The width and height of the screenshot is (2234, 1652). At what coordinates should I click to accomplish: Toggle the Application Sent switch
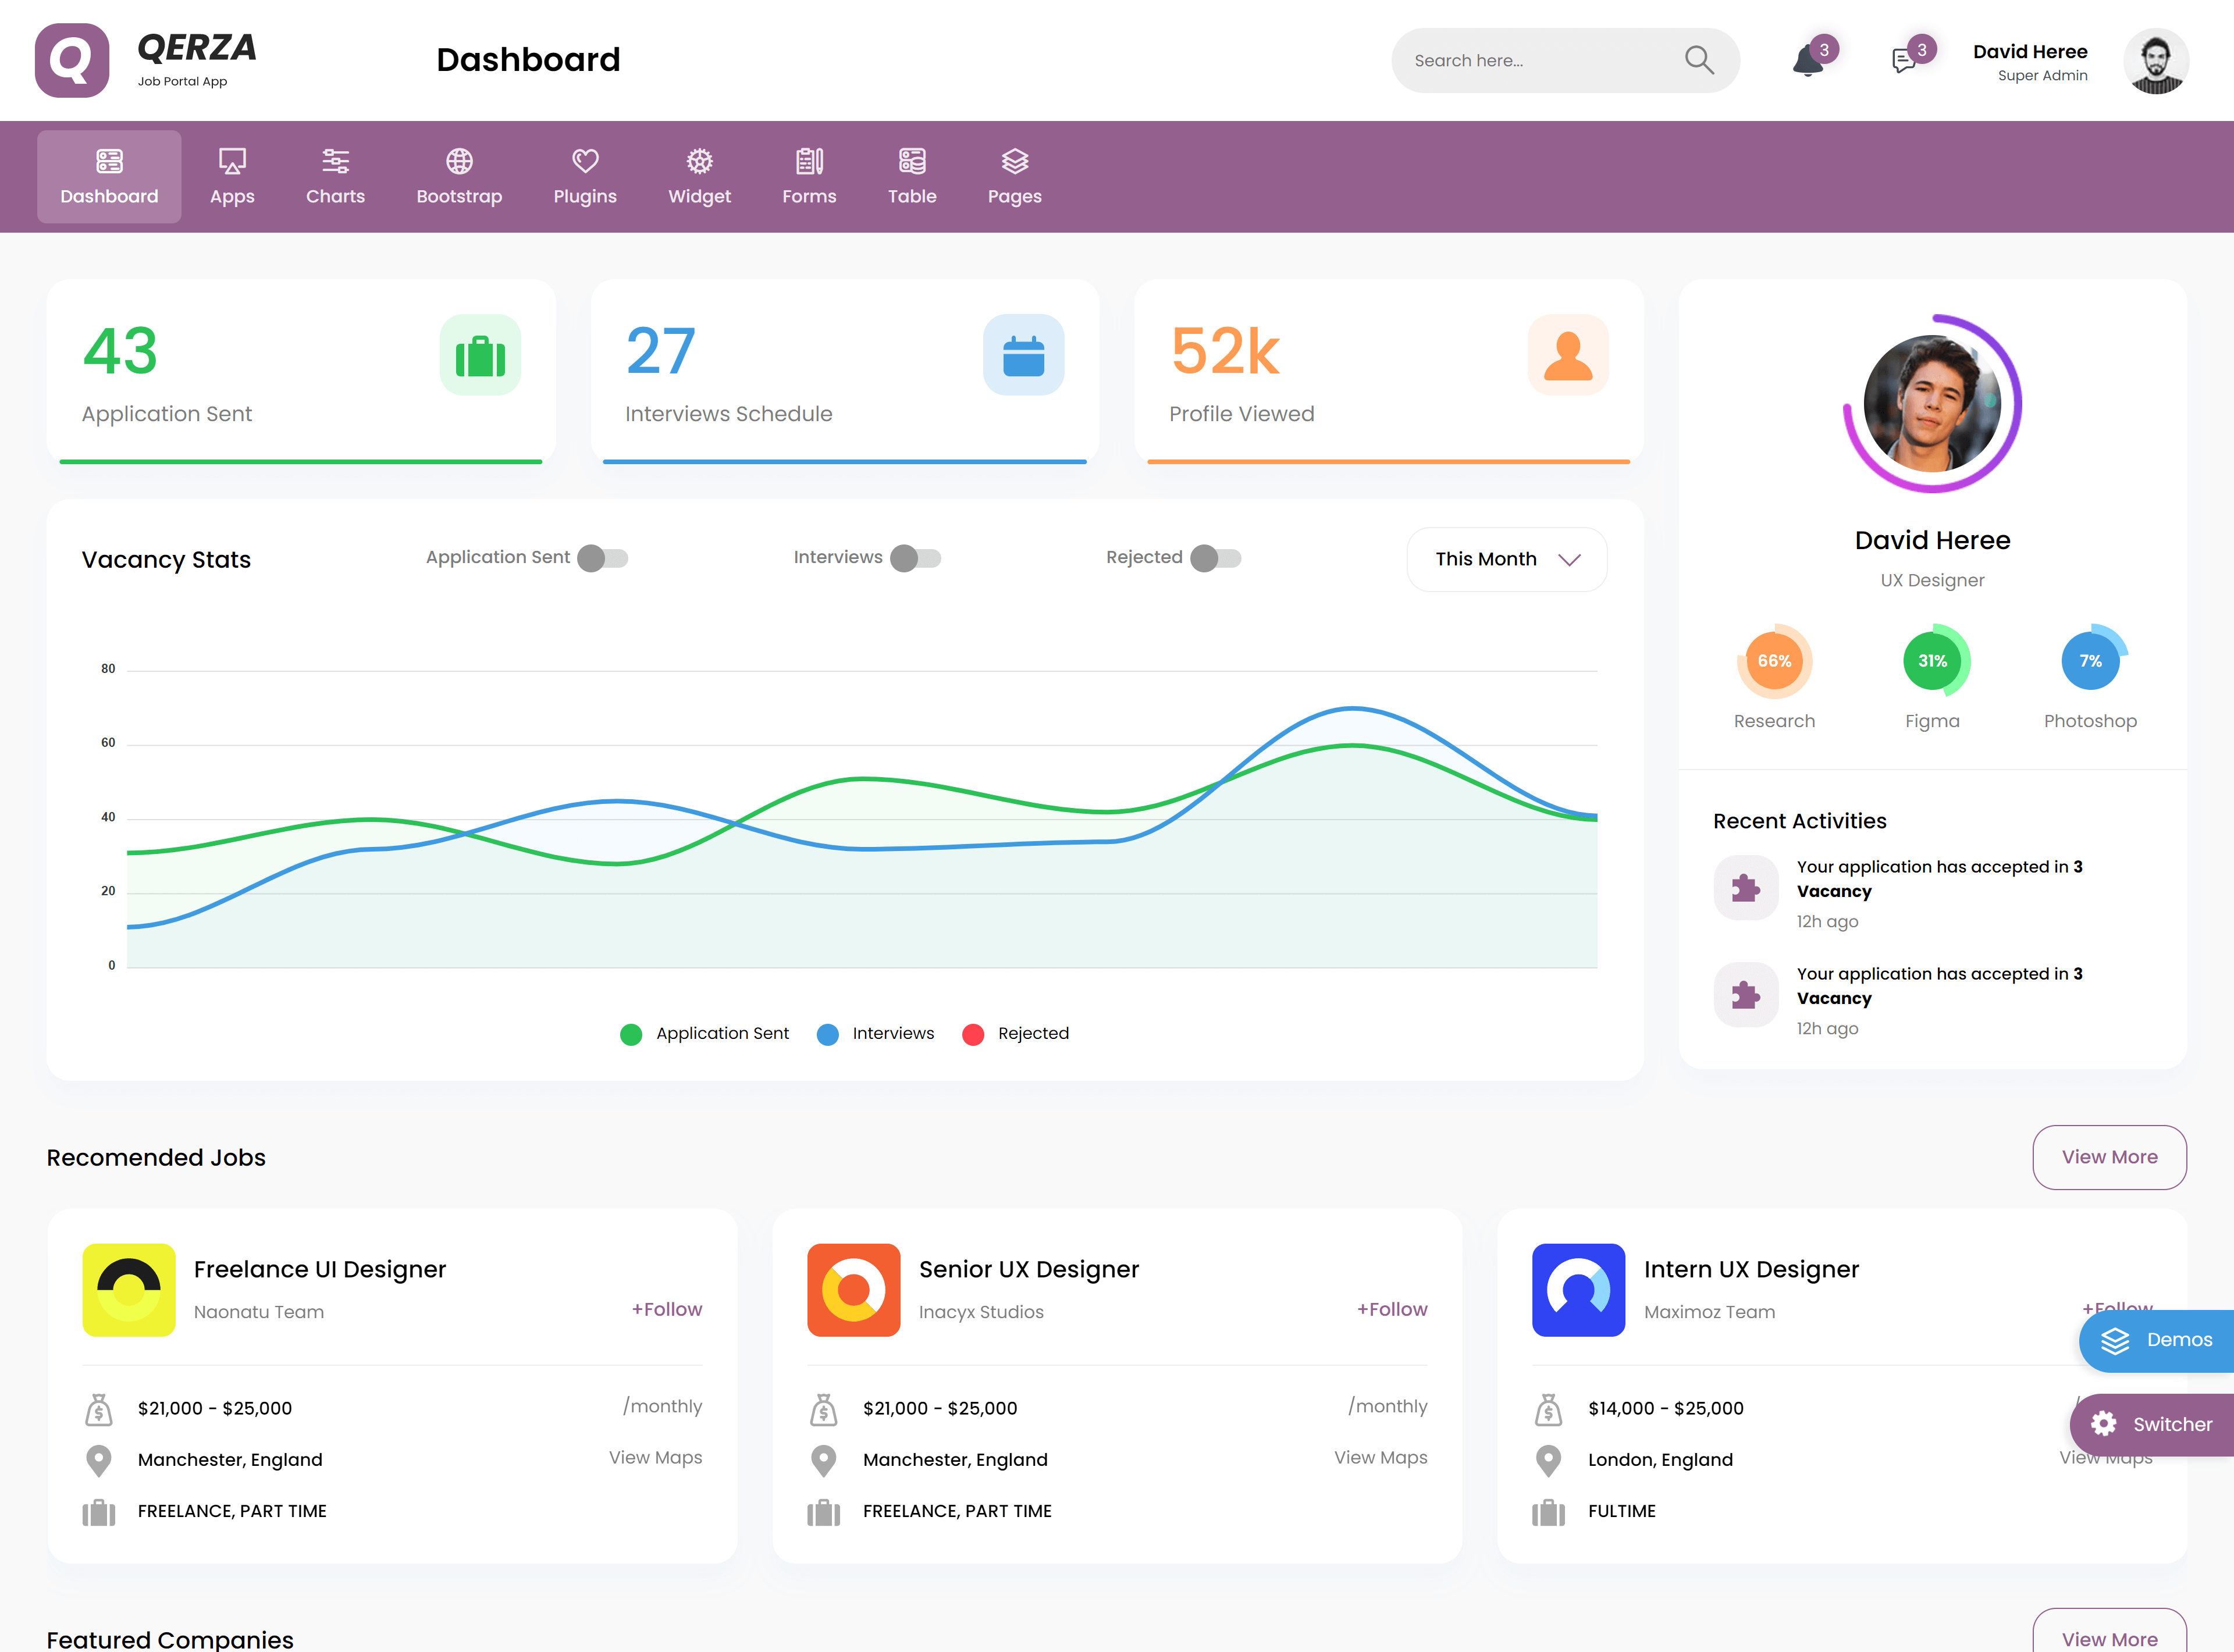coord(603,558)
